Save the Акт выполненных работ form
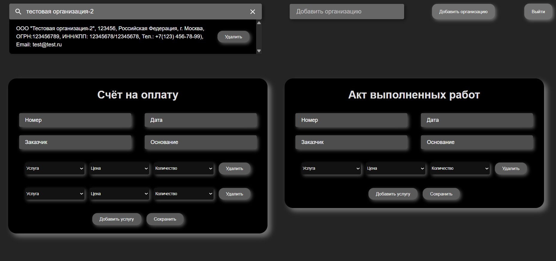 tap(441, 194)
